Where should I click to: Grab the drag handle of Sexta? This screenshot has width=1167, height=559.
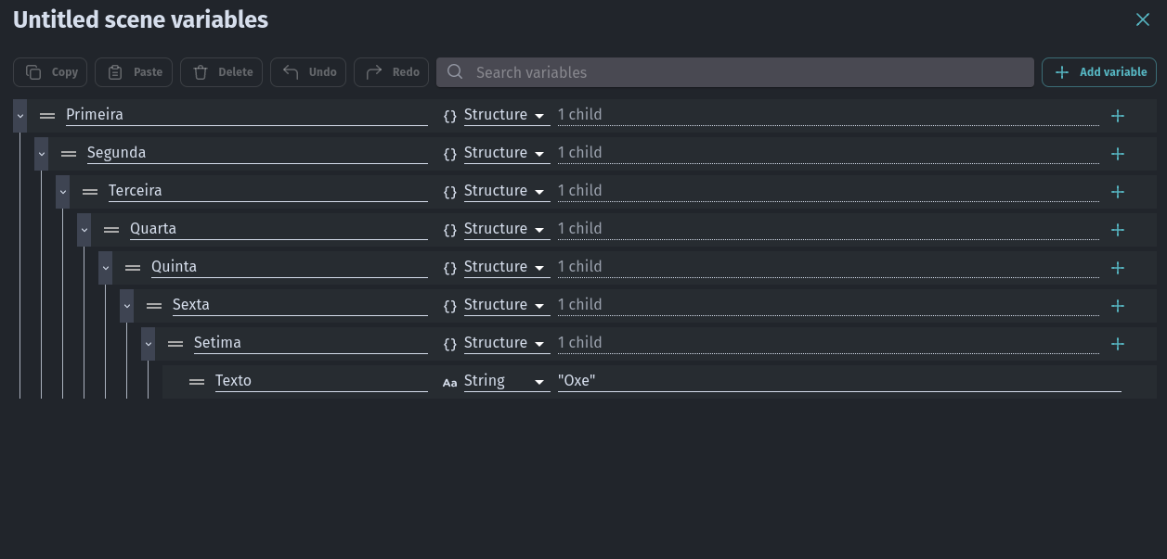pyautogui.click(x=154, y=306)
